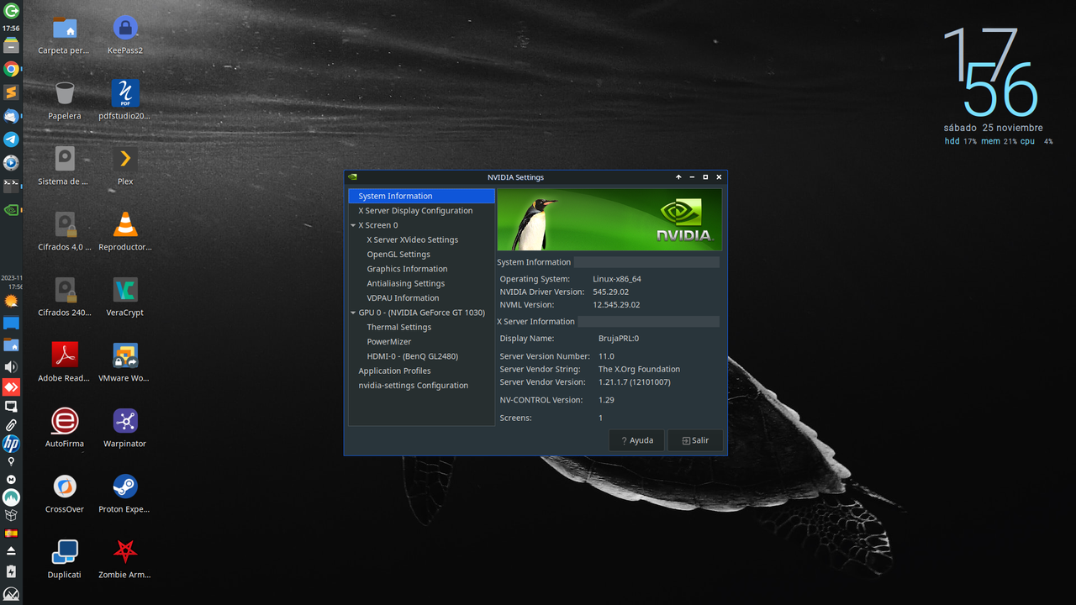Open the Duplicati desktop icon
Image resolution: width=1076 pixels, height=605 pixels.
[65, 552]
